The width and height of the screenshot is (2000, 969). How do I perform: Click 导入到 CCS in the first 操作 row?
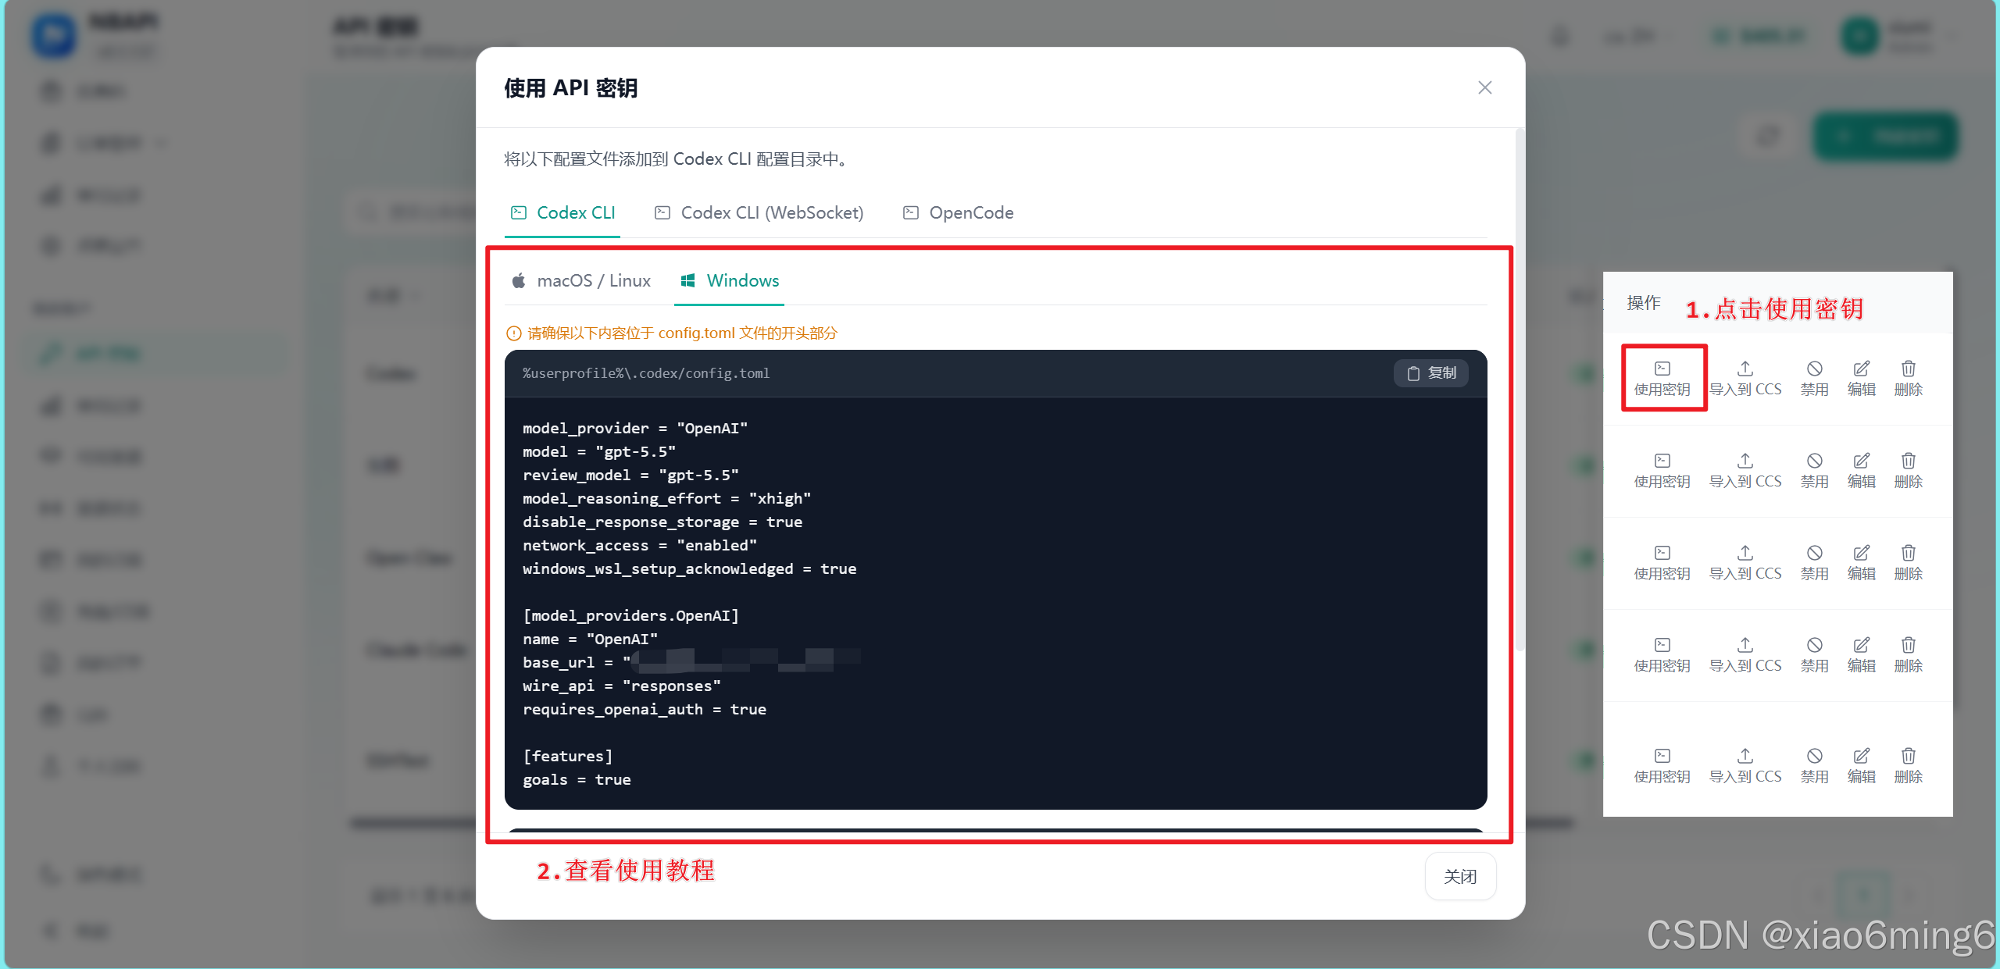point(1745,379)
